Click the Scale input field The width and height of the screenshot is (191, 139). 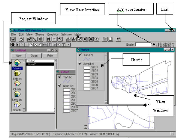click(x=143, y=45)
